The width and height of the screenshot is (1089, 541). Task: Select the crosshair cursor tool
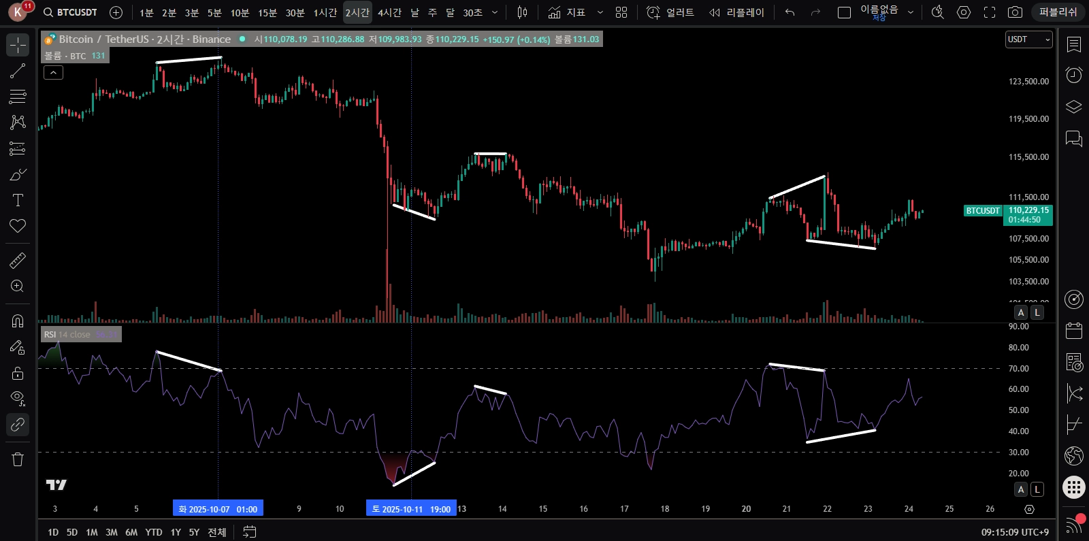coord(18,45)
